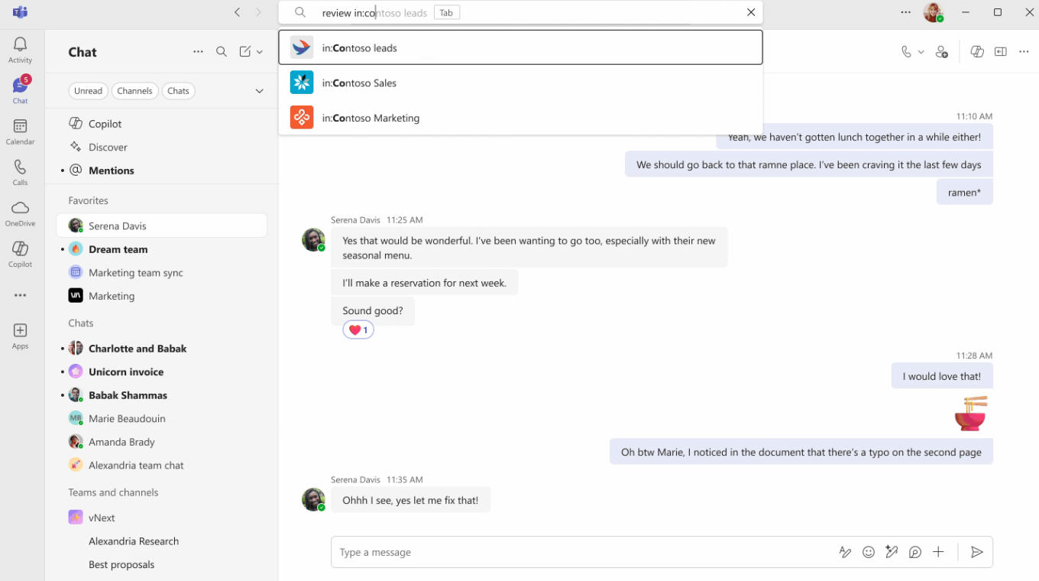Image resolution: width=1039 pixels, height=581 pixels.
Task: Open the Calendar app
Action: tap(20, 131)
